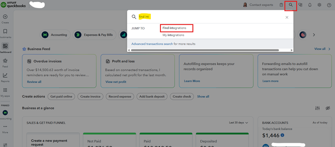Open the Settings gear icon

tap(319, 5)
